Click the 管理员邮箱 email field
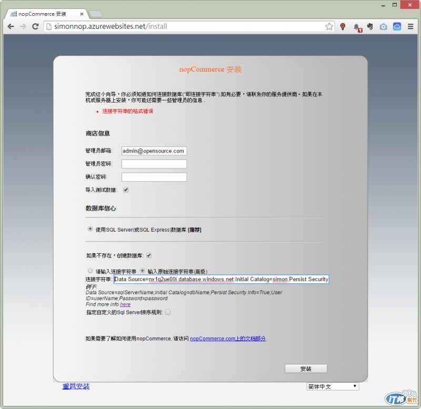 pos(154,151)
